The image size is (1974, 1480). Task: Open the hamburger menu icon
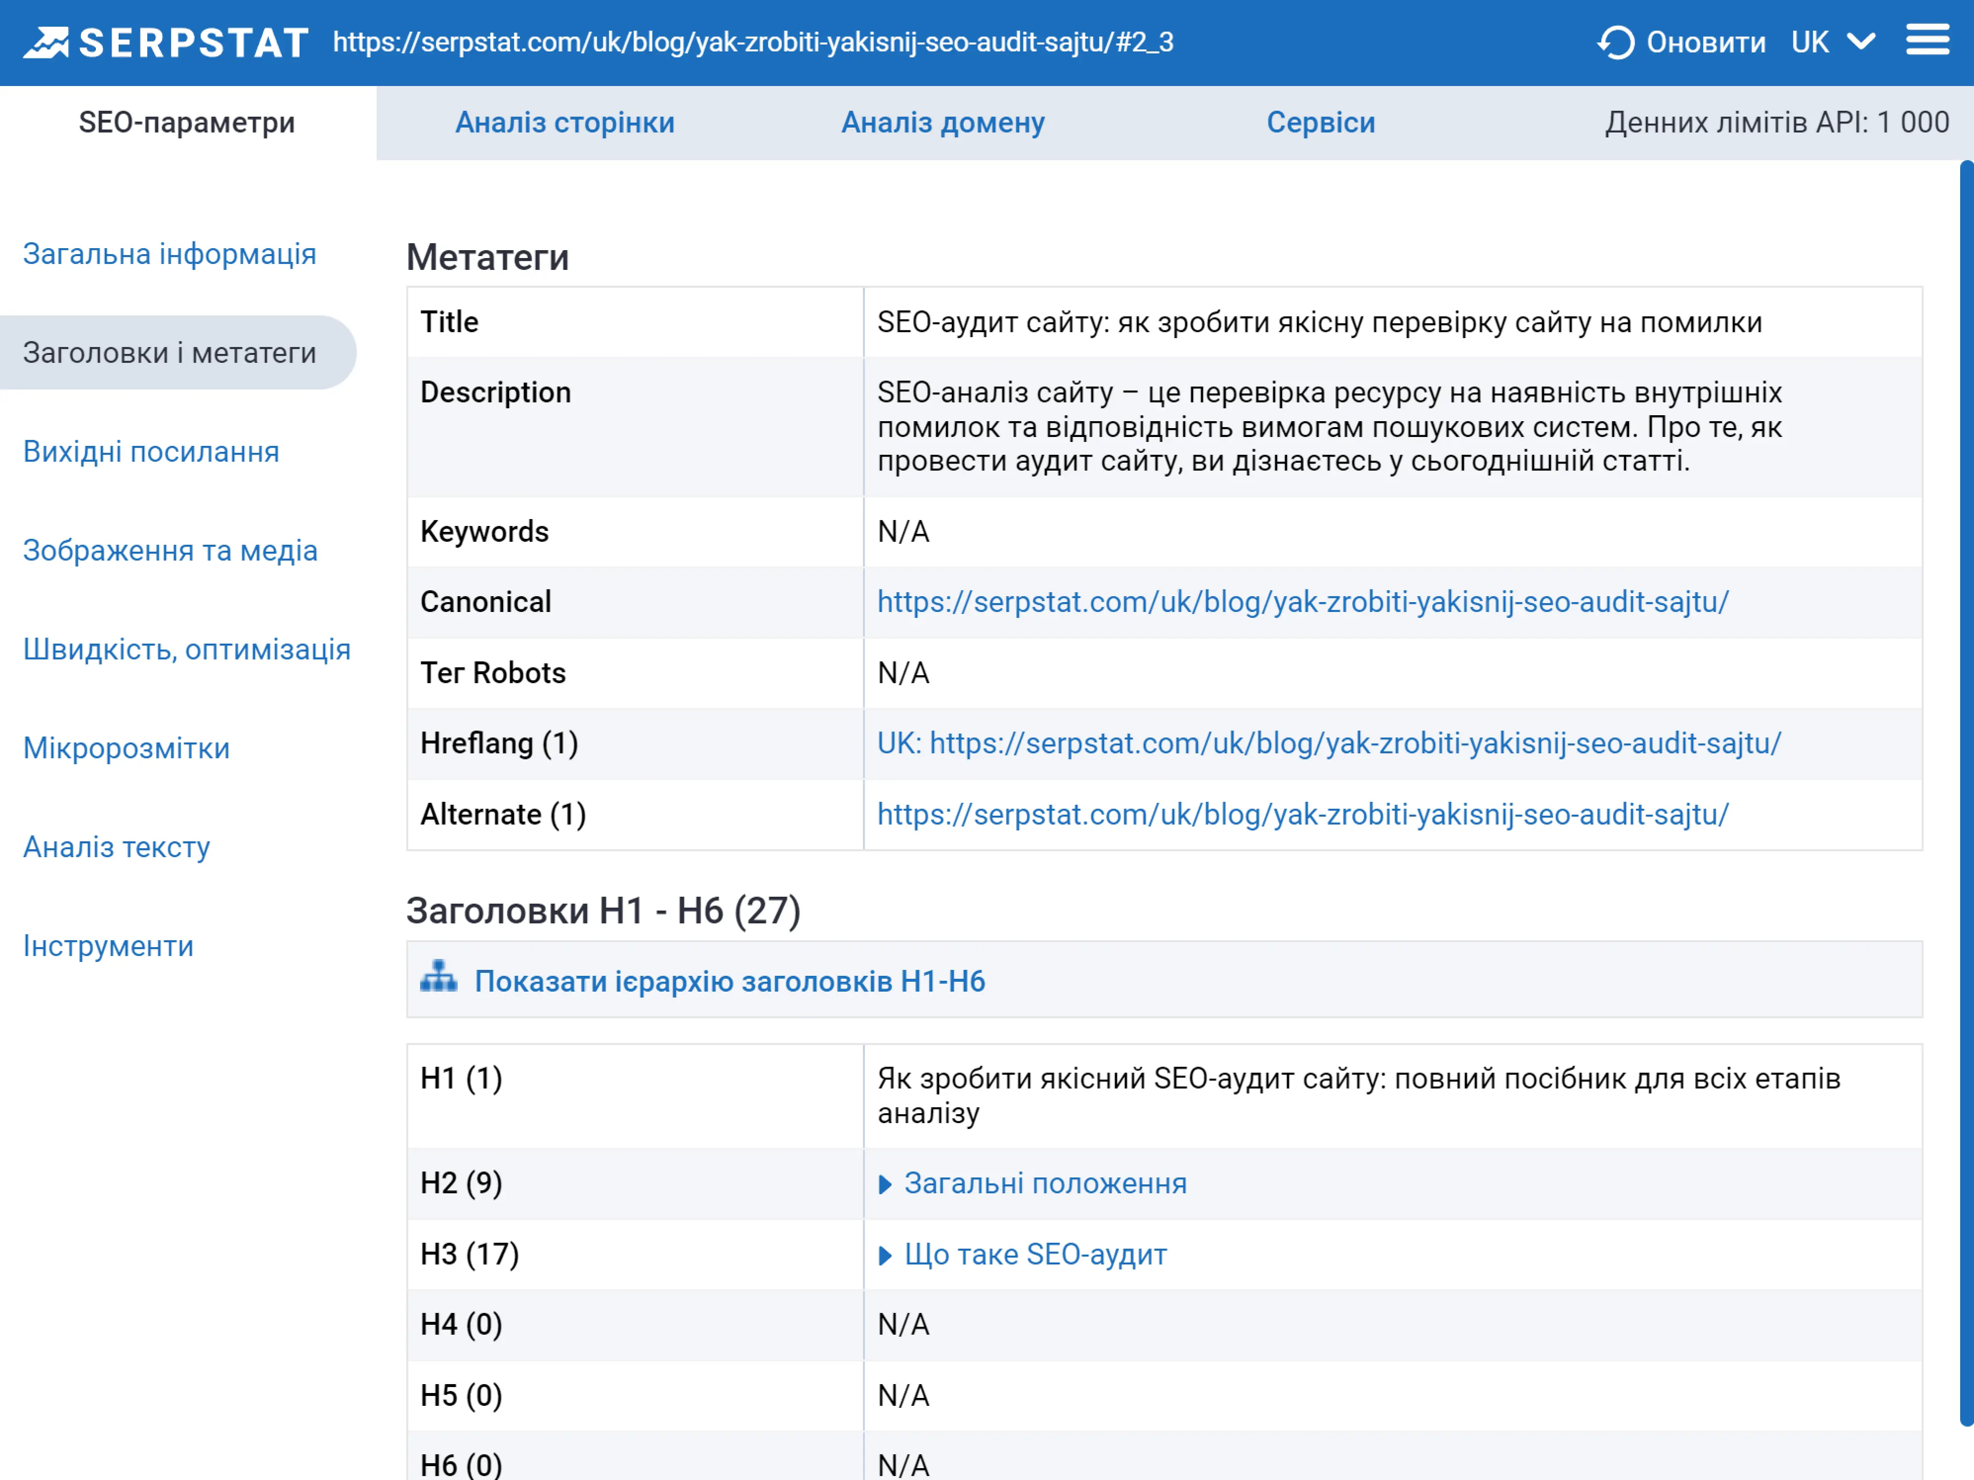pyautogui.click(x=1928, y=40)
